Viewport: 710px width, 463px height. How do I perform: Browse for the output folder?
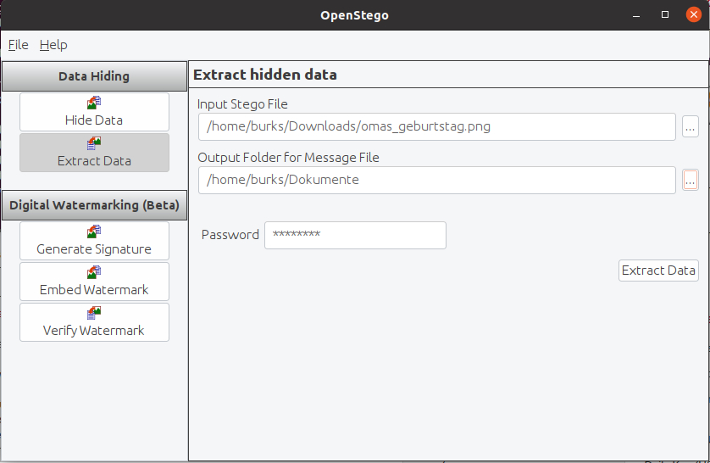click(x=690, y=180)
